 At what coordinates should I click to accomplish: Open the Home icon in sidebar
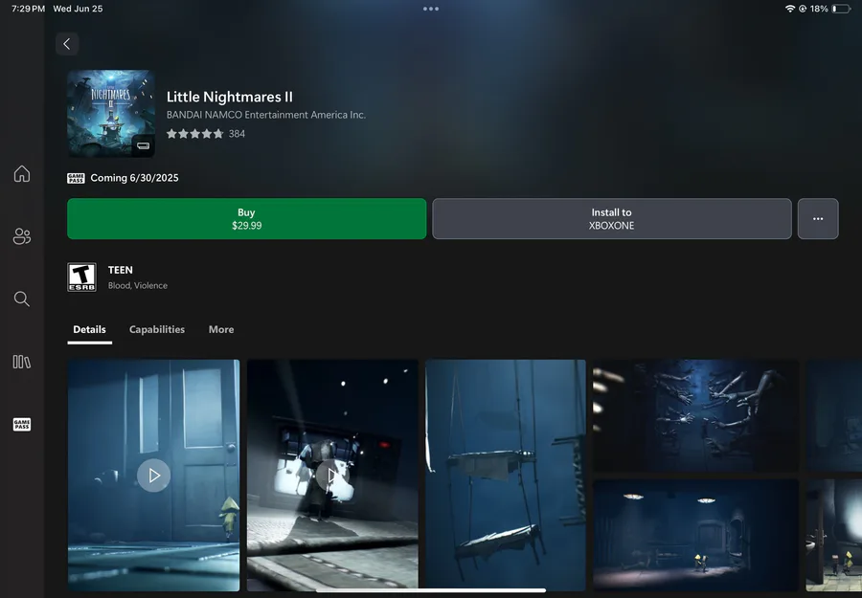click(x=22, y=173)
